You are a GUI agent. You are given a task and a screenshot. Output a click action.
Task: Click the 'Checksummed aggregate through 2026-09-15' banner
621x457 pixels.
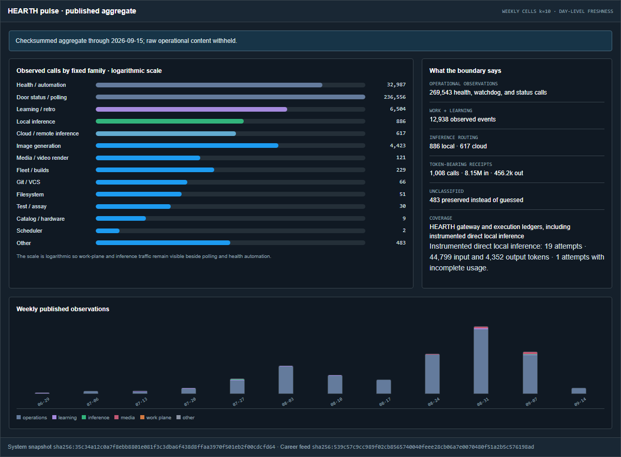[310, 40]
